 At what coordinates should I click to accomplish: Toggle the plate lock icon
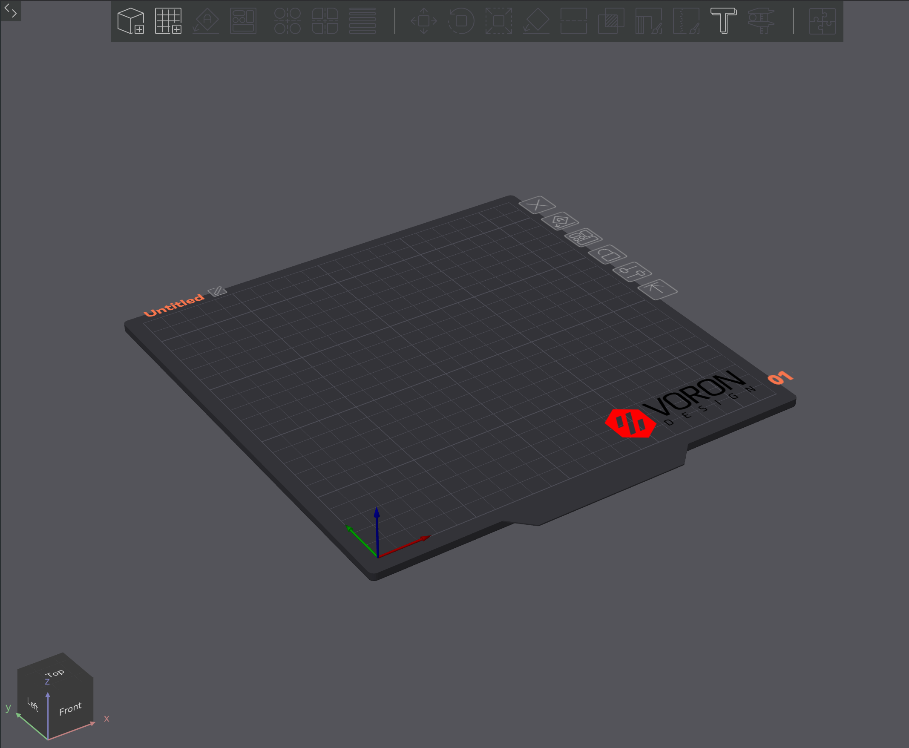[x=607, y=254]
